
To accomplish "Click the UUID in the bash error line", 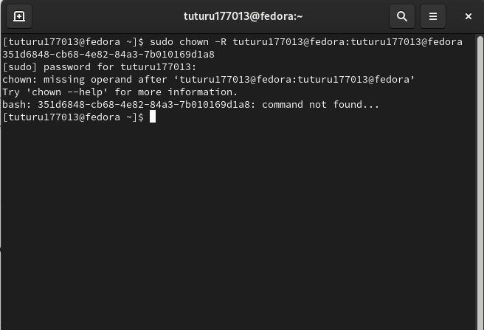I will tap(144, 105).
